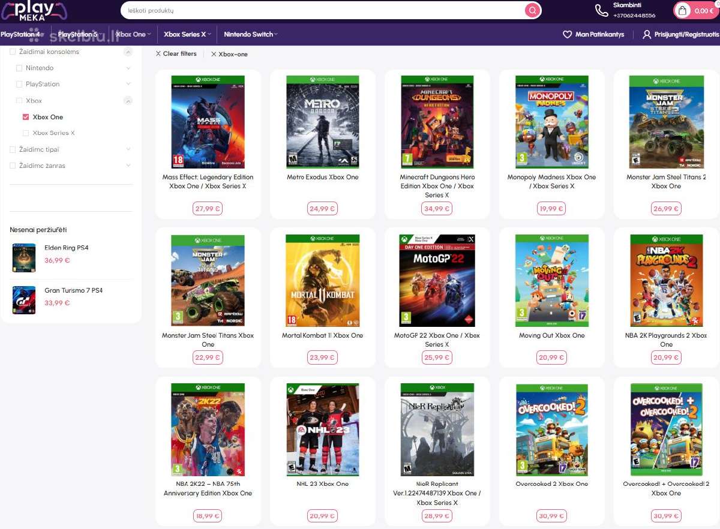The height and width of the screenshot is (529, 720).
Task: Expand the Nintendo filter chevron
Action: 128,68
